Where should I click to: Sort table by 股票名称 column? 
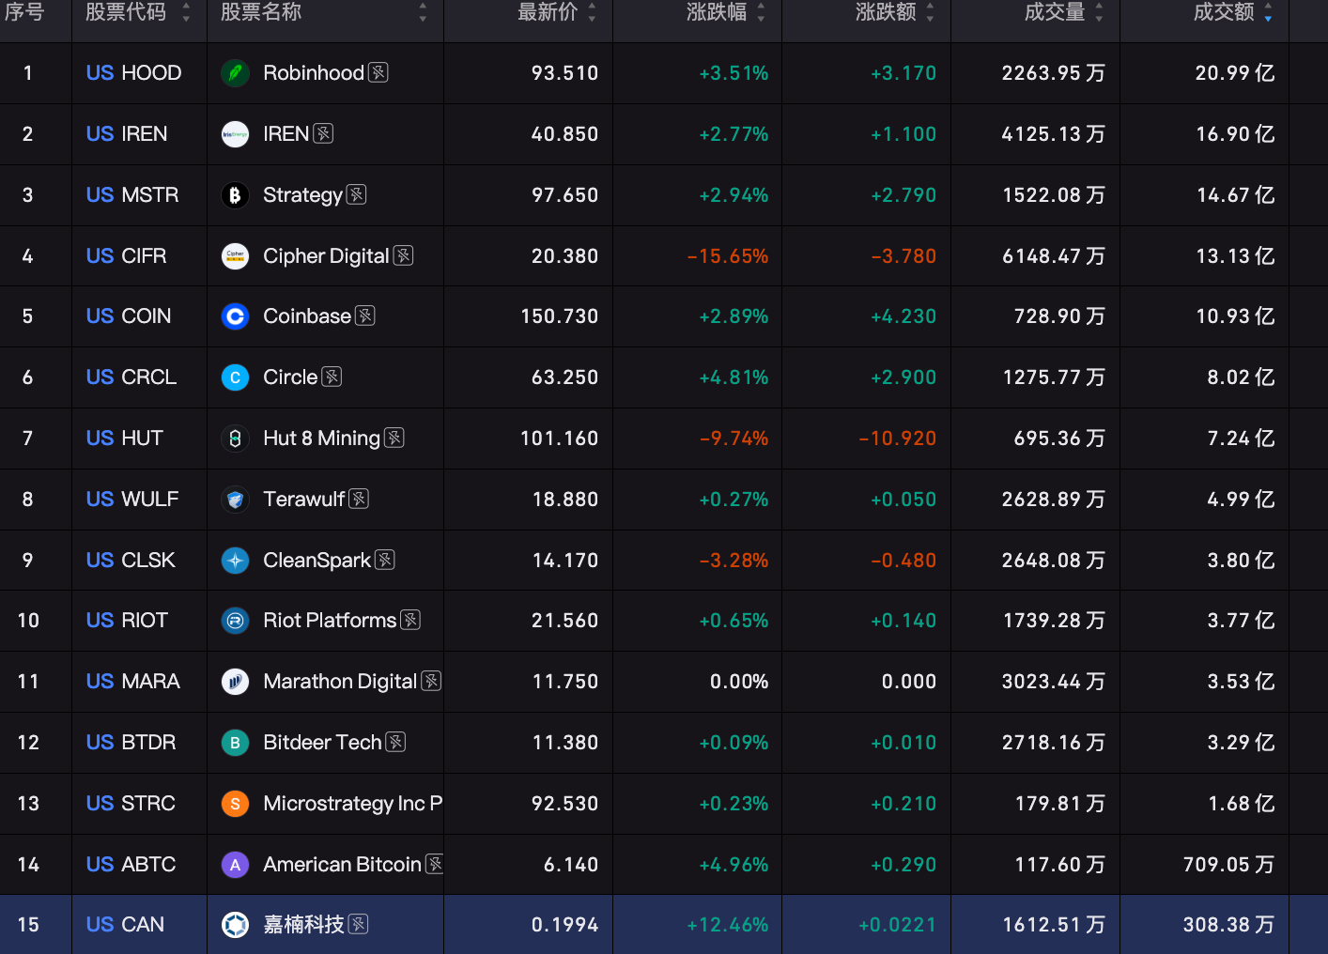(423, 12)
